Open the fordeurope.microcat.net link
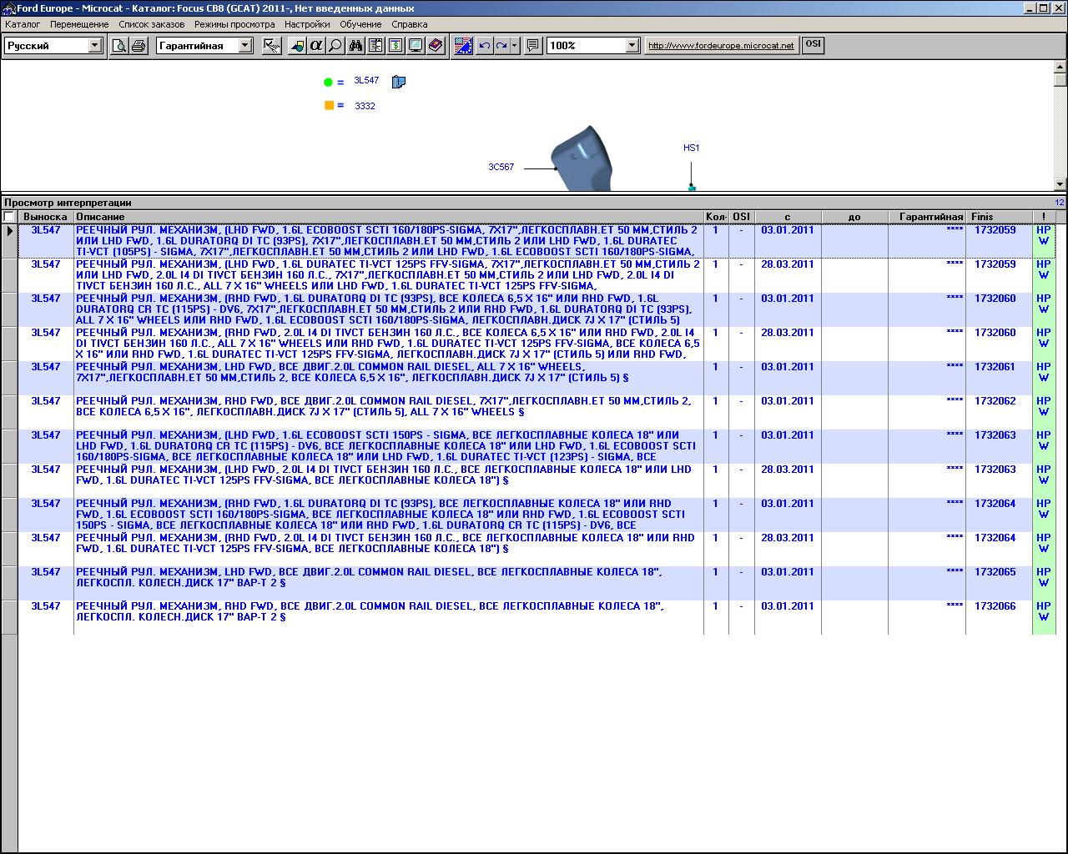The height and width of the screenshot is (854, 1068). click(x=721, y=46)
